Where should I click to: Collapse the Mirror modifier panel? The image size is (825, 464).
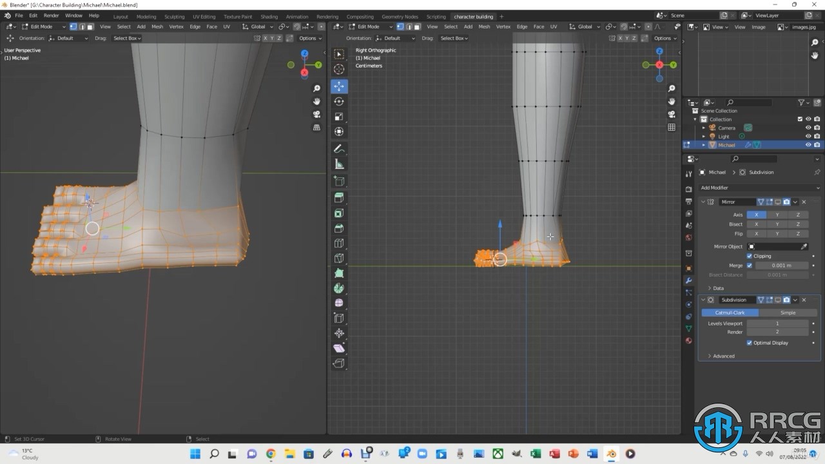pyautogui.click(x=703, y=202)
